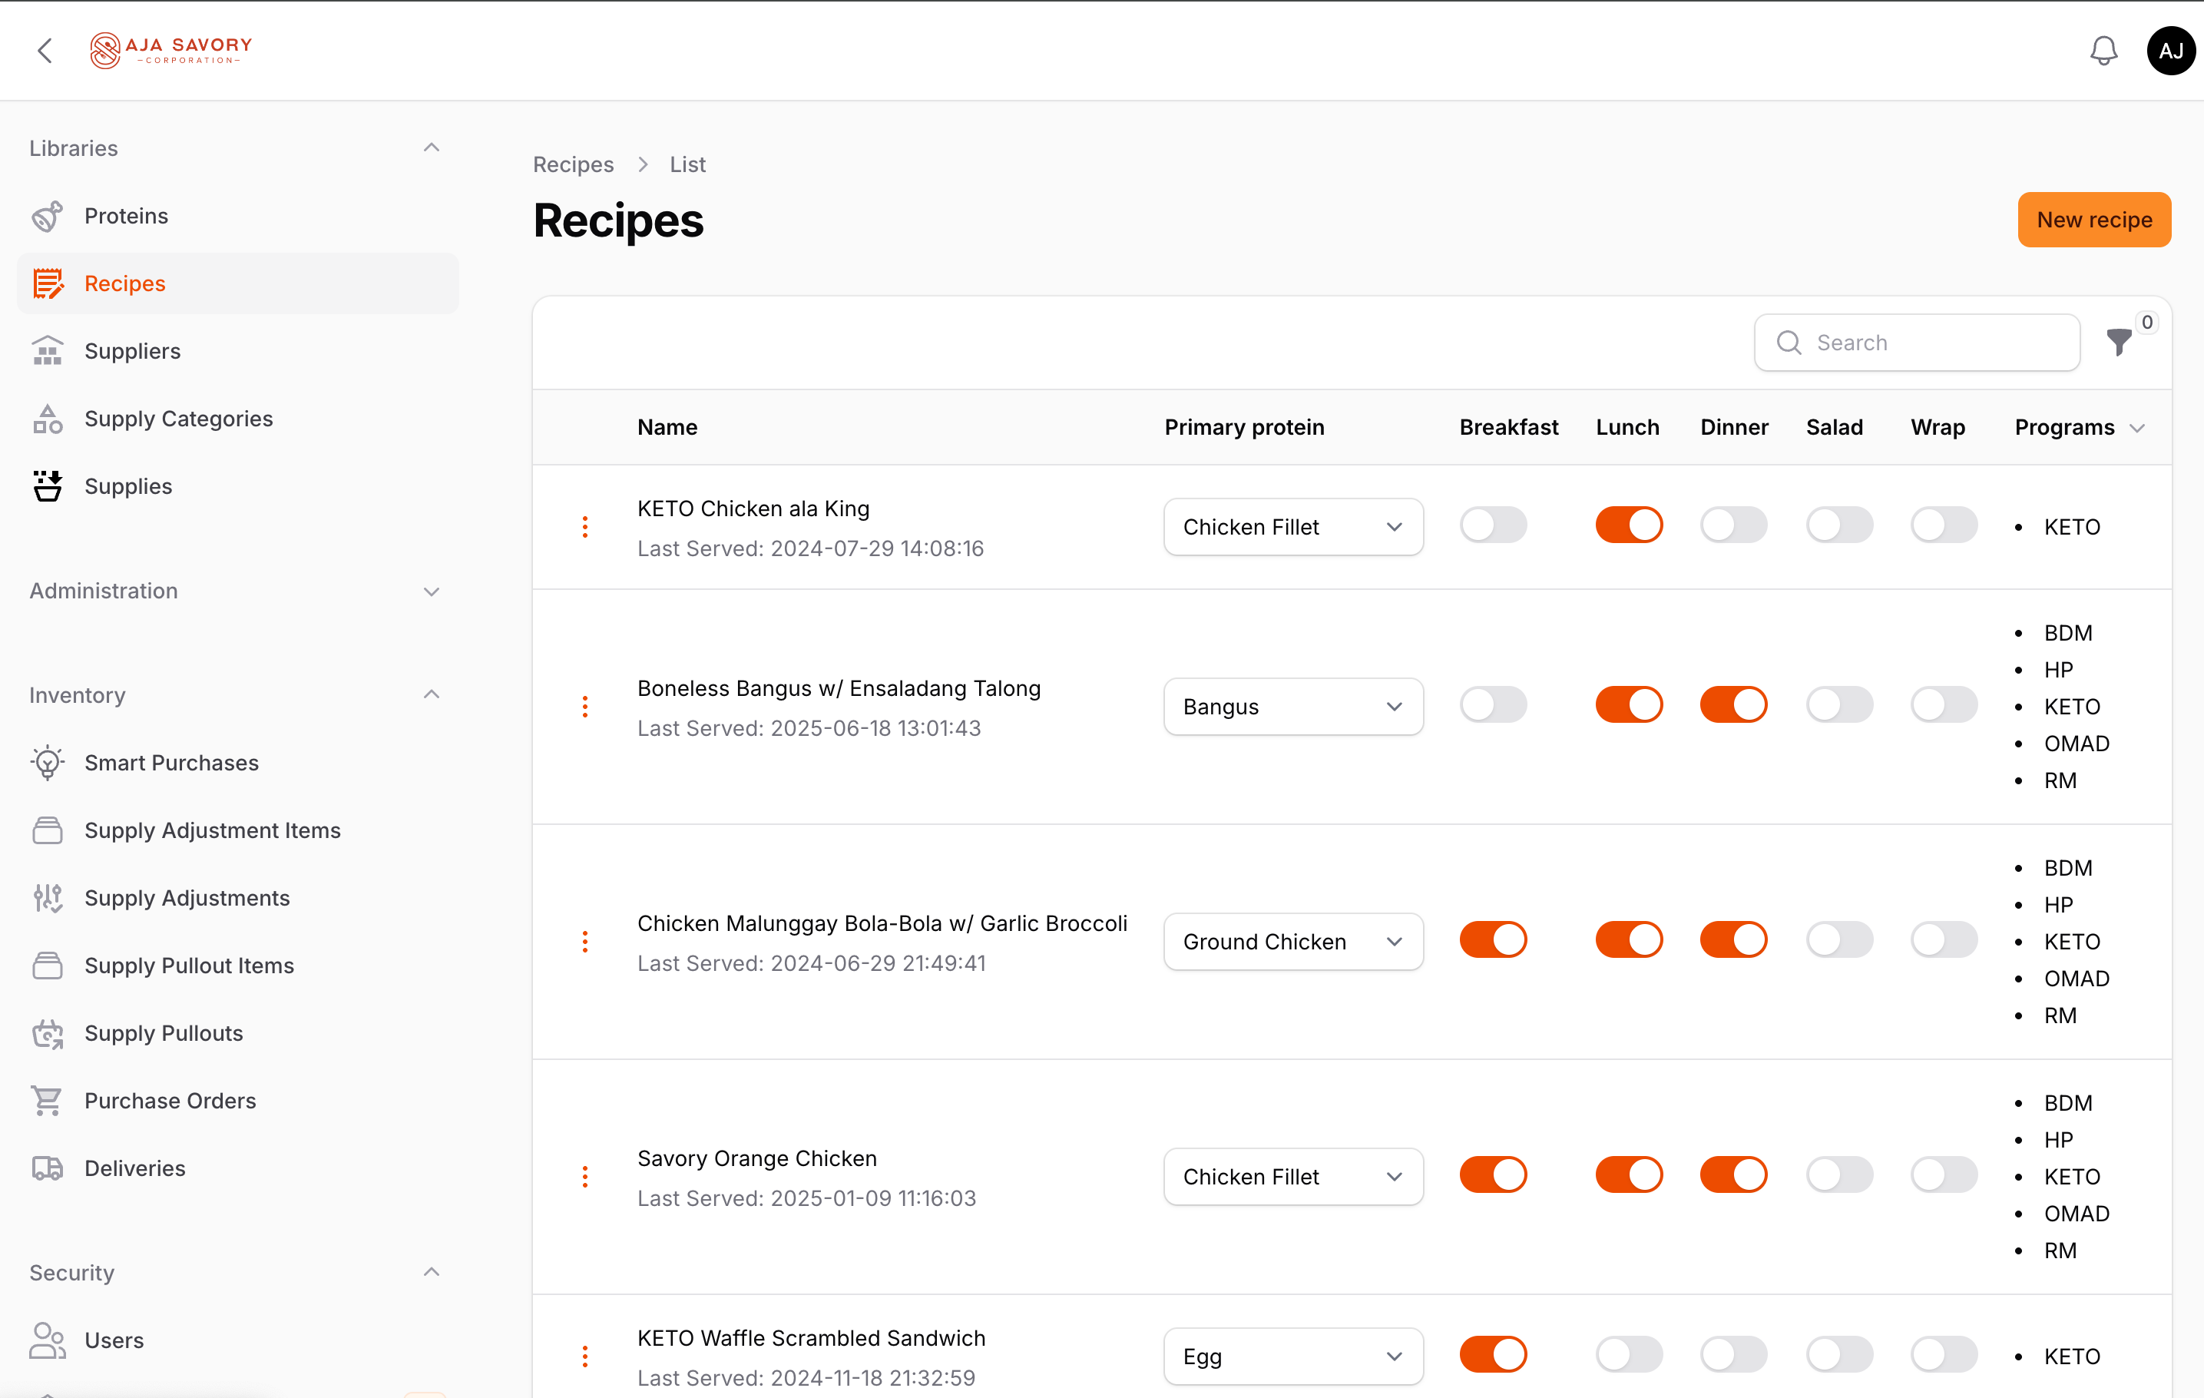The height and width of the screenshot is (1398, 2204).
Task: Turn off Dinner for Savory Orange Chicken
Action: 1733,1174
